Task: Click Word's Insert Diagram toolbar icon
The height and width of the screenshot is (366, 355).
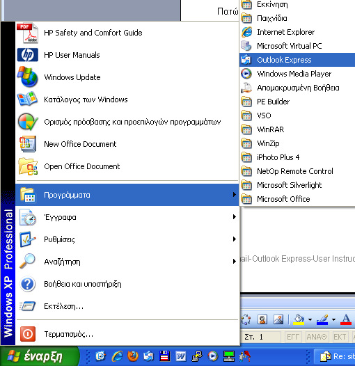Action: (246, 319)
